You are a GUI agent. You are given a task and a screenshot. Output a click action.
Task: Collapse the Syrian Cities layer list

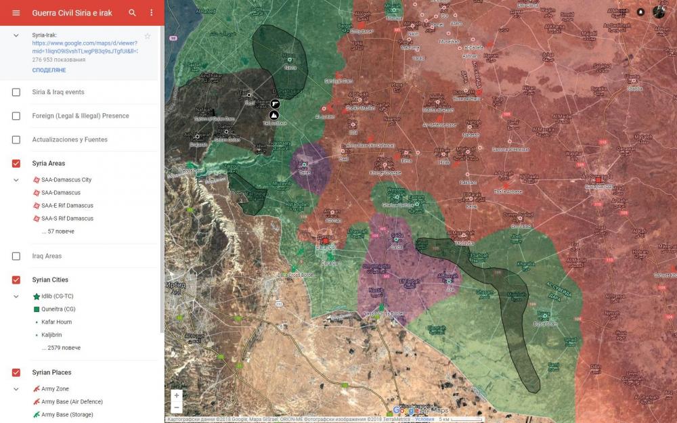[x=16, y=296]
